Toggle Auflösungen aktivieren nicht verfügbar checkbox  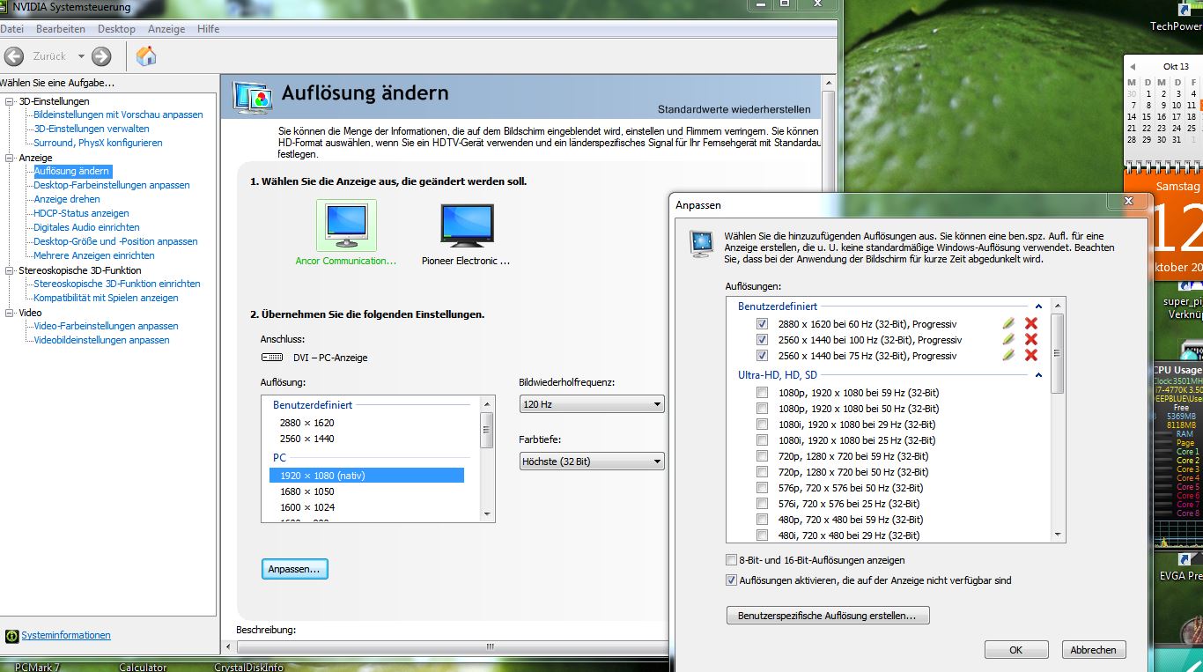[x=731, y=580]
